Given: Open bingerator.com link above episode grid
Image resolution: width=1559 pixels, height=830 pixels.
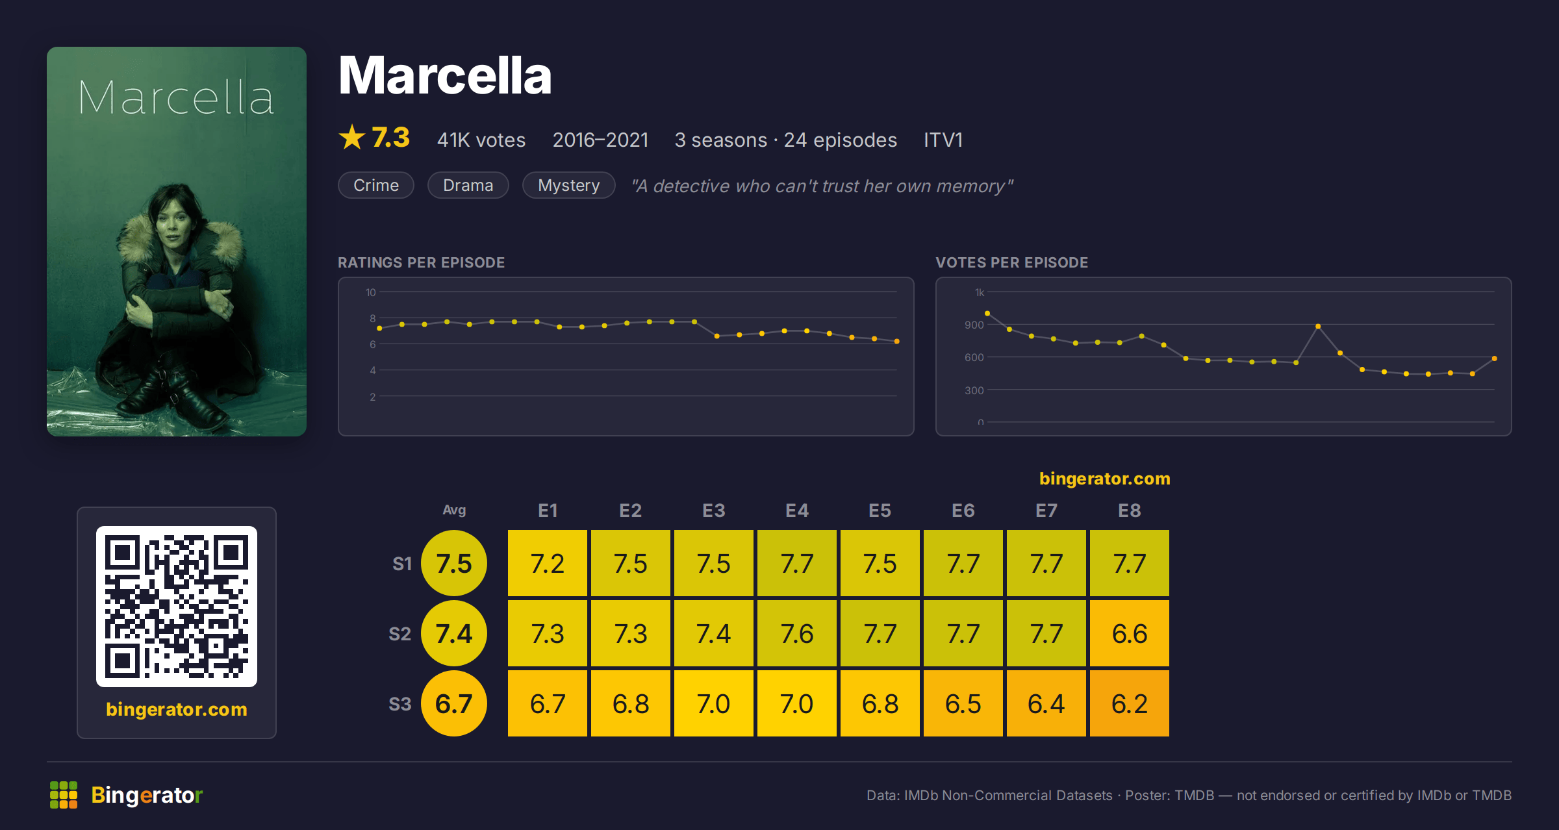Looking at the screenshot, I should 1105,479.
